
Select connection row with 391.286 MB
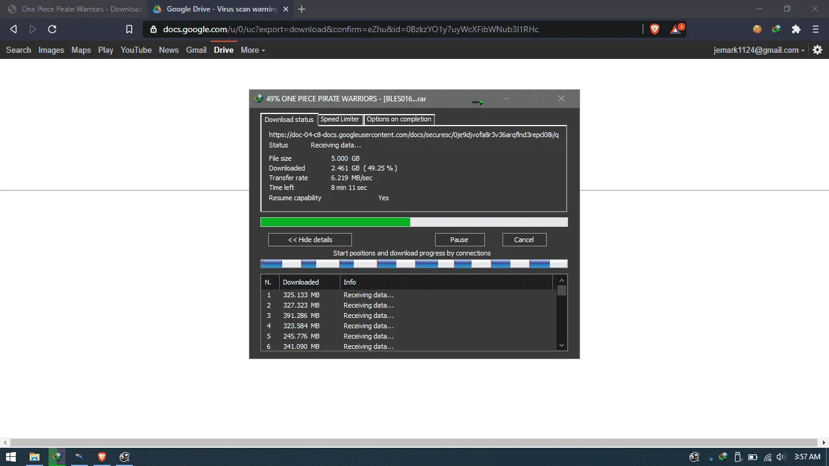point(408,316)
